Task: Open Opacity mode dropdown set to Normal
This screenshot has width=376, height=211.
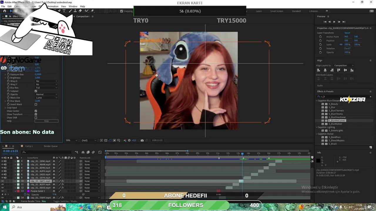Action: [47, 94]
